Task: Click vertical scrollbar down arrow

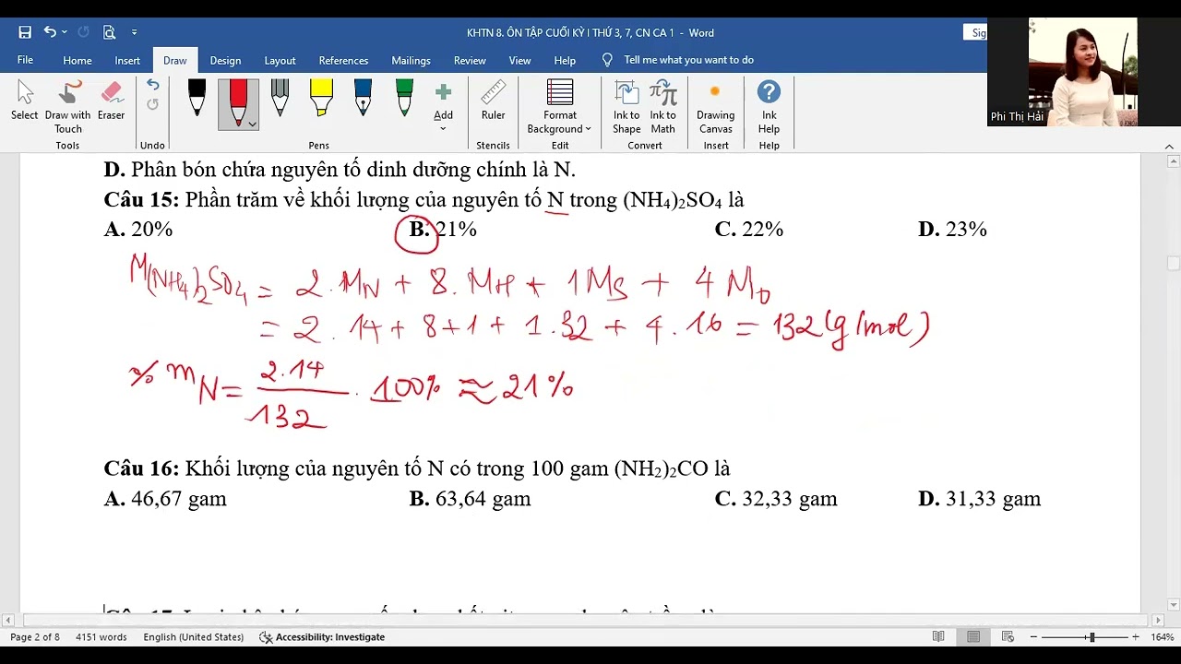Action: (1174, 605)
